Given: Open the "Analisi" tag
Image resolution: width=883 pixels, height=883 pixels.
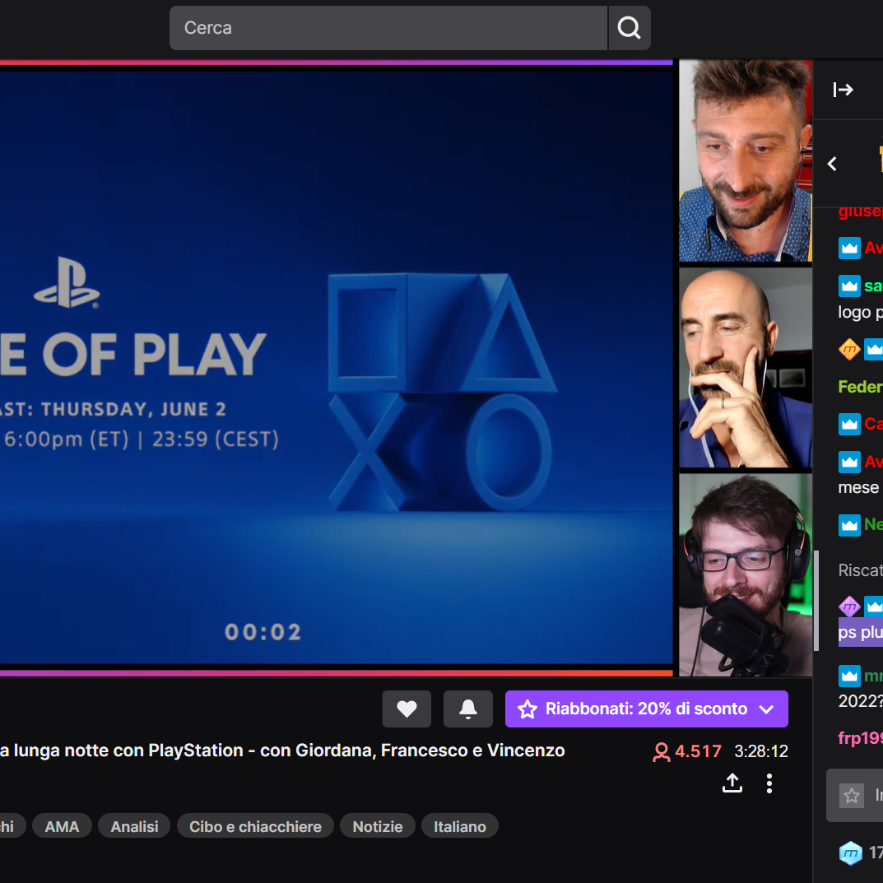Looking at the screenshot, I should [x=134, y=826].
